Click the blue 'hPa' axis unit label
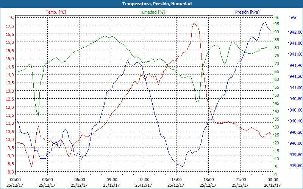Screen dimensions: 303x189 tap(293, 17)
